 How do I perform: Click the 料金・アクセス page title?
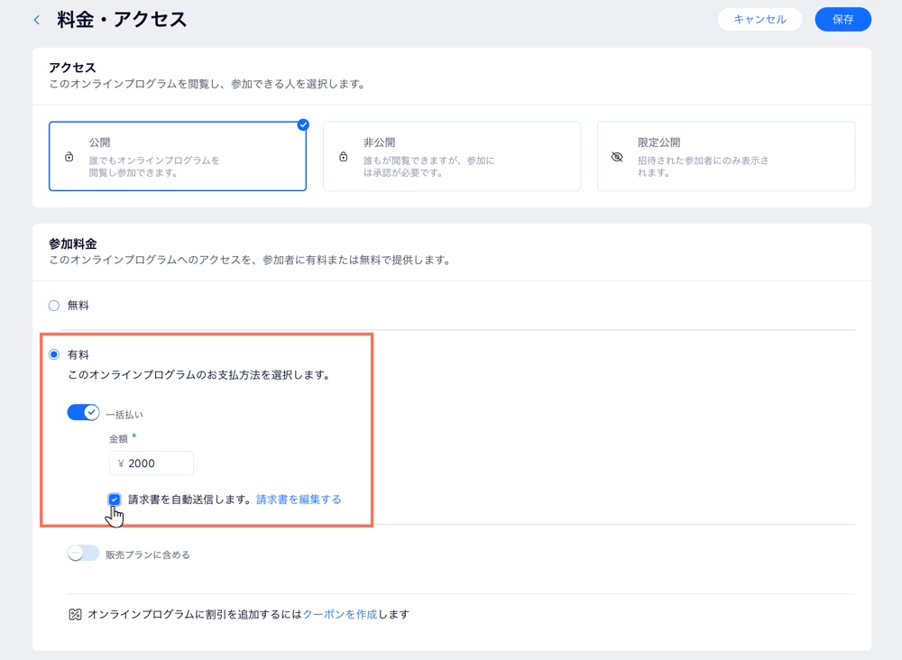(x=122, y=20)
